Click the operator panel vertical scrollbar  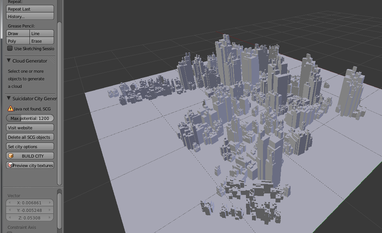click(x=59, y=211)
